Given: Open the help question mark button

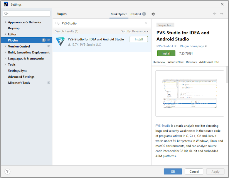Looking at the screenshot, I should [x=8, y=172].
